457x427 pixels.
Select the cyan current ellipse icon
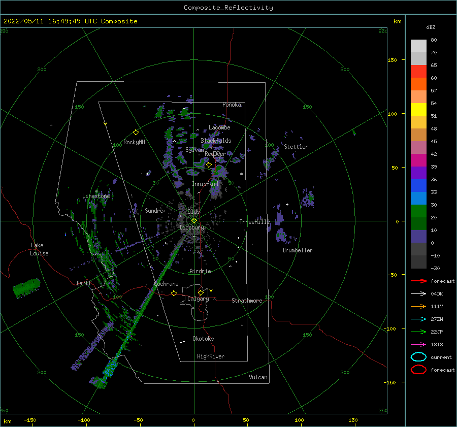coord(418,357)
